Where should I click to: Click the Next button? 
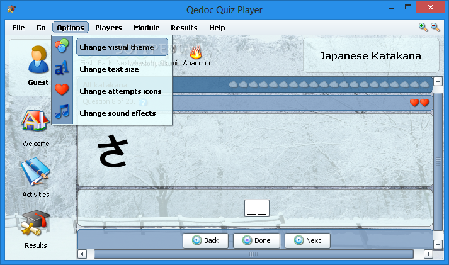pyautogui.click(x=307, y=240)
